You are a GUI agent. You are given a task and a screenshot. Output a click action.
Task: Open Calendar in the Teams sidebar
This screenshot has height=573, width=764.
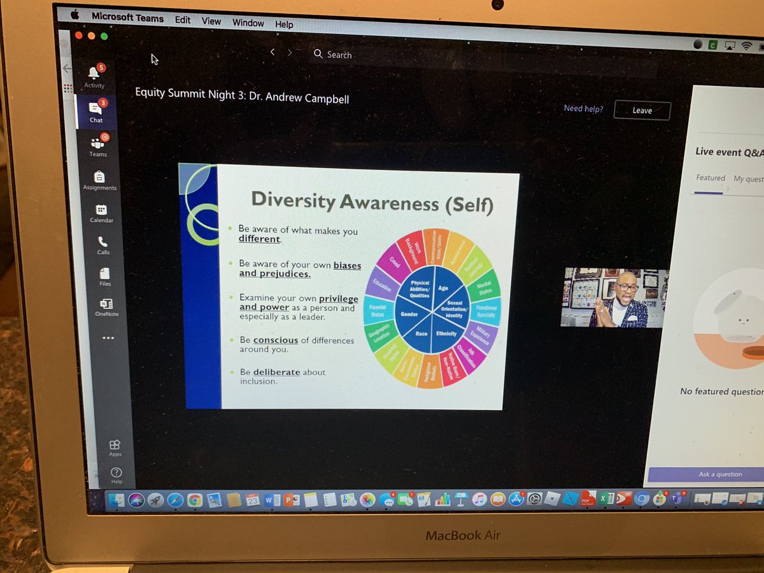click(x=101, y=213)
